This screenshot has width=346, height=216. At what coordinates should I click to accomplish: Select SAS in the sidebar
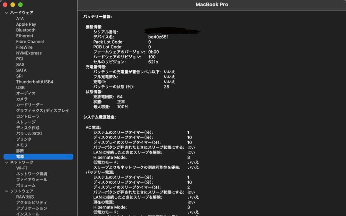pos(20,65)
